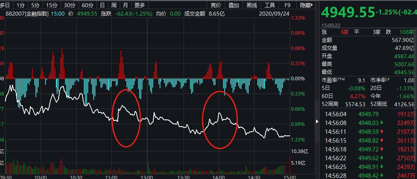Switch to the 多日 multi-day chart tab
This screenshot has width=417, height=179.
5,5
